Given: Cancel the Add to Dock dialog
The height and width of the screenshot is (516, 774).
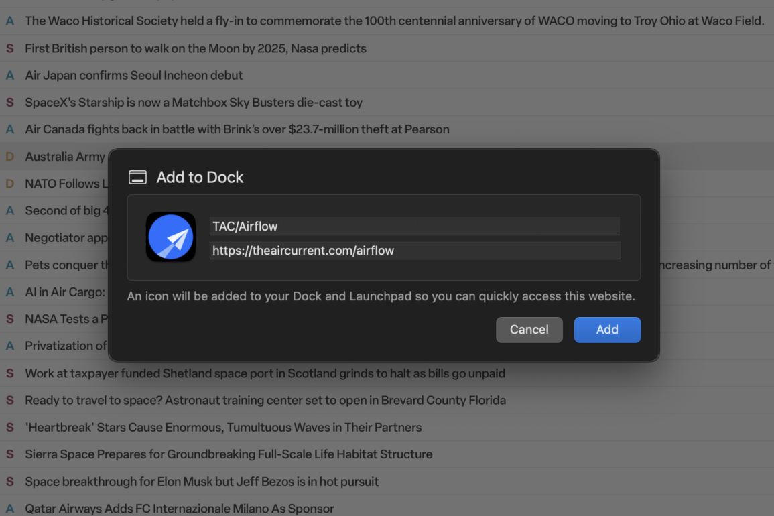Looking at the screenshot, I should pyautogui.click(x=529, y=330).
